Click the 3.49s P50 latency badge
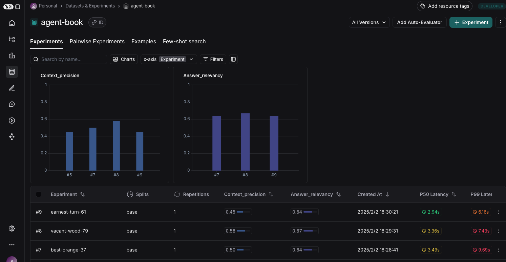The width and height of the screenshot is (506, 262). pos(431,250)
